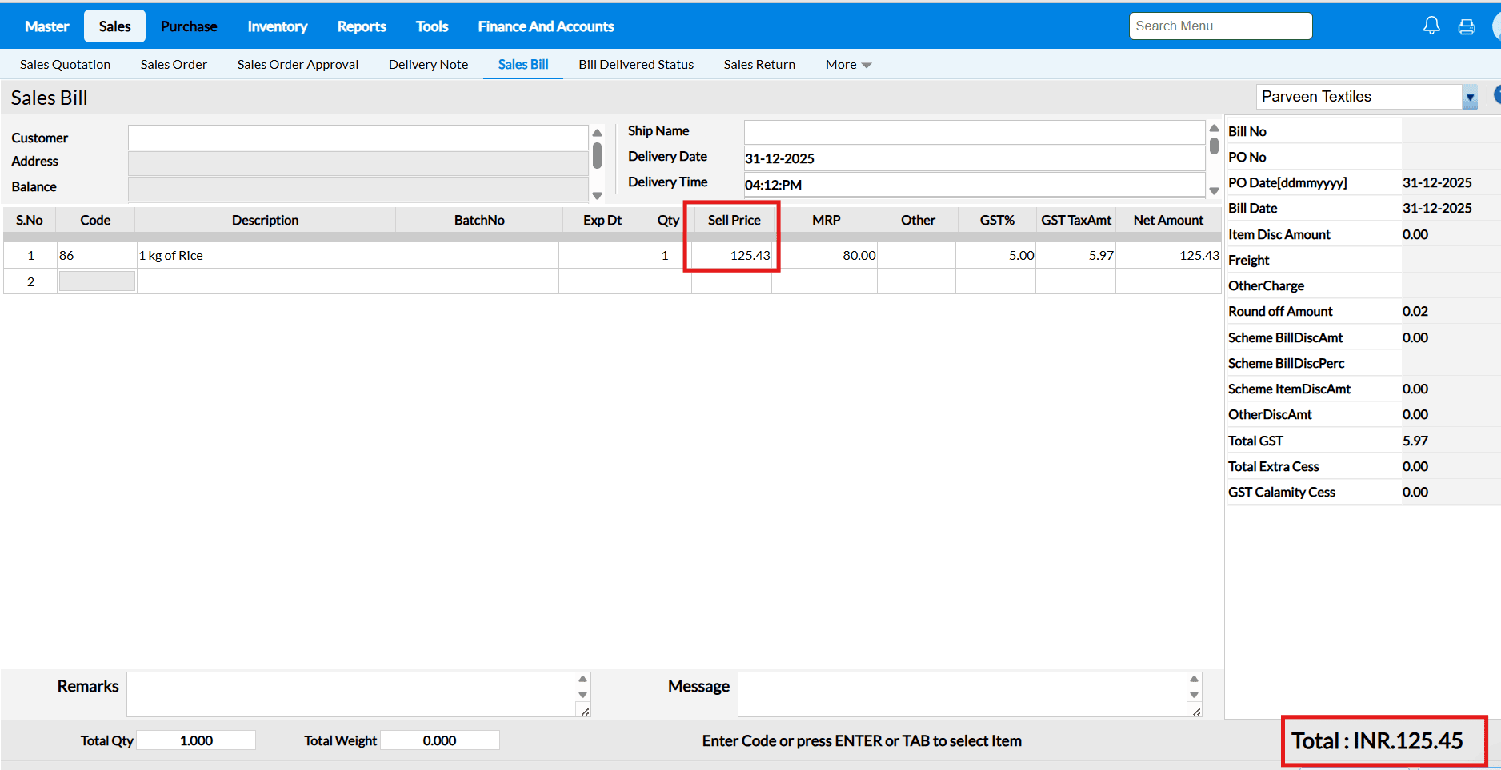Viewport: 1501px width, 770px height.
Task: Open the Purchase menu
Action: coord(189,26)
